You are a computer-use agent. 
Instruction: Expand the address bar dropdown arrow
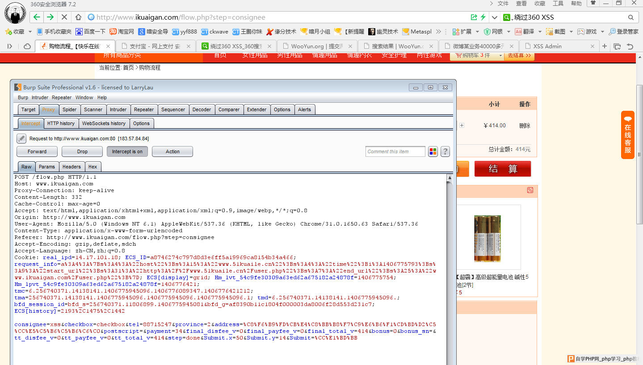coord(494,17)
